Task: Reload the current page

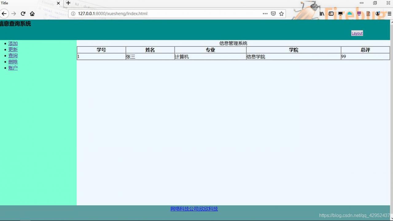Action: 23,14
